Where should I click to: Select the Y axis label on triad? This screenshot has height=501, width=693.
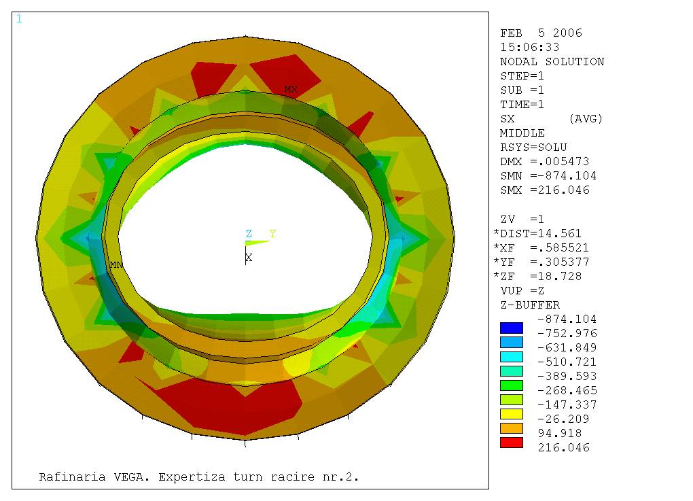pos(272,234)
